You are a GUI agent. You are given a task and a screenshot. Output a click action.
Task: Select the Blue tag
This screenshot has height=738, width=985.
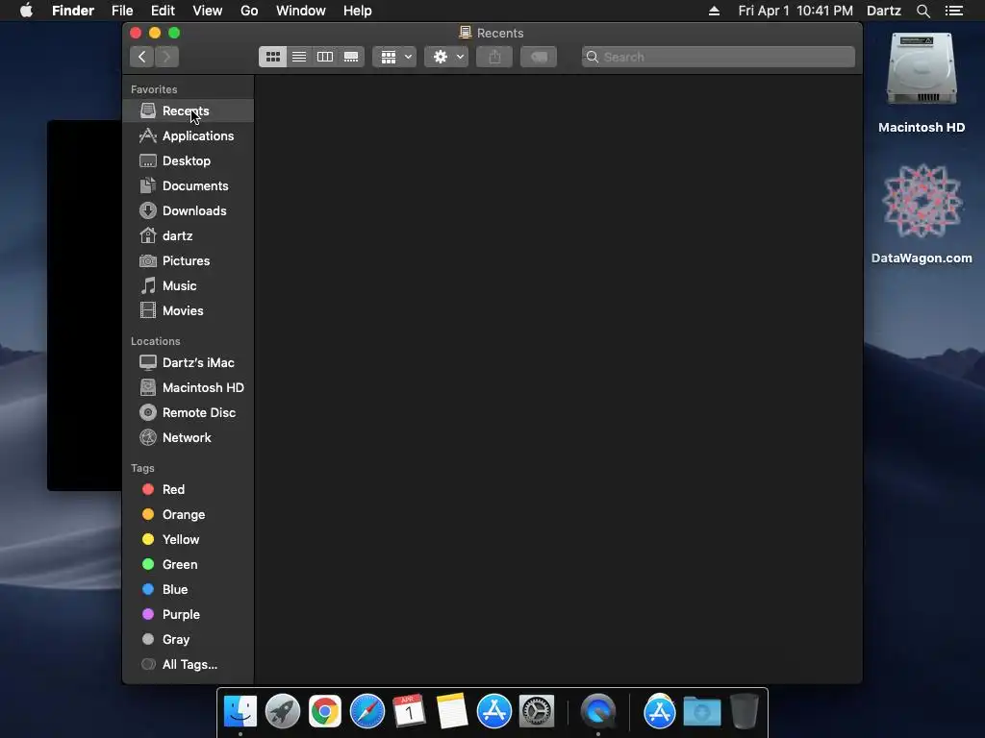[188, 590]
